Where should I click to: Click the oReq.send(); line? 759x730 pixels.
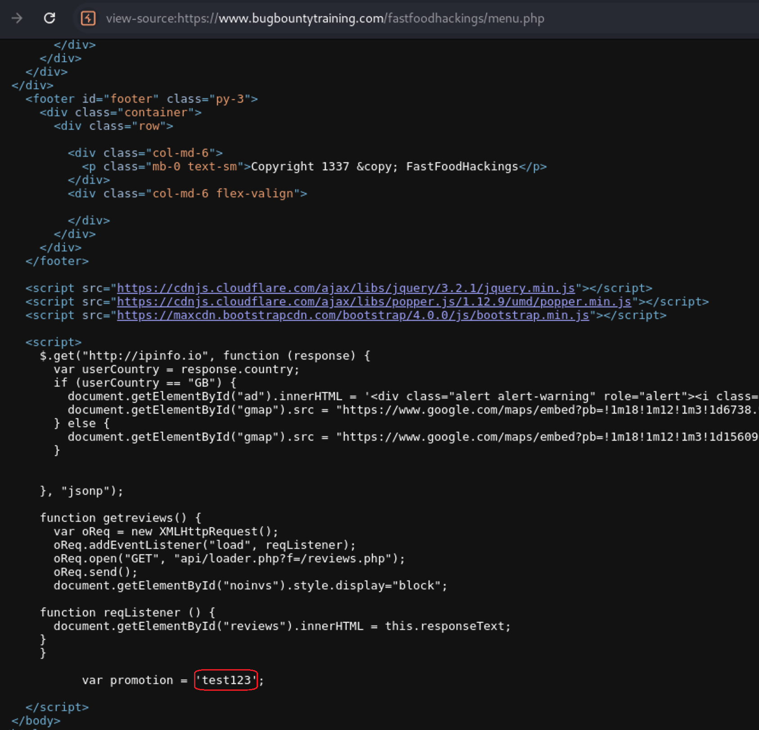coord(95,572)
